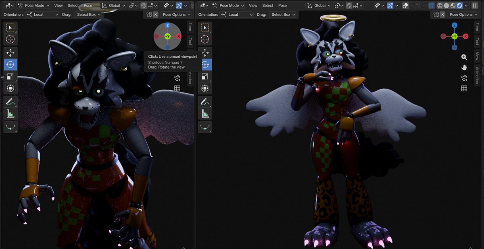This screenshot has width=484, height=249.
Task: Open Tool sidebar tab in right viewport
Action: pyautogui.click(x=477, y=41)
